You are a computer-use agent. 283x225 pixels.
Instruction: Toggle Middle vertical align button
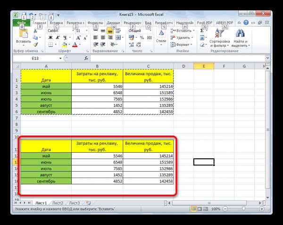click(103, 31)
